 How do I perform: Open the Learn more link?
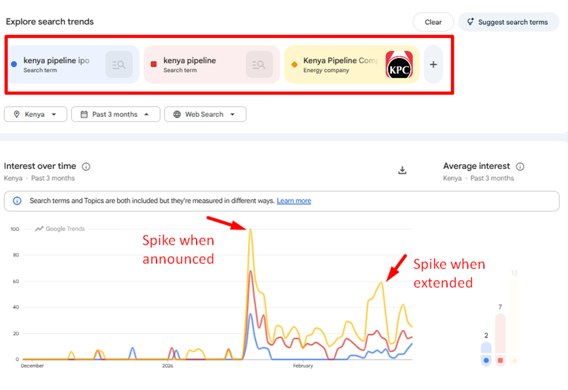click(x=294, y=201)
